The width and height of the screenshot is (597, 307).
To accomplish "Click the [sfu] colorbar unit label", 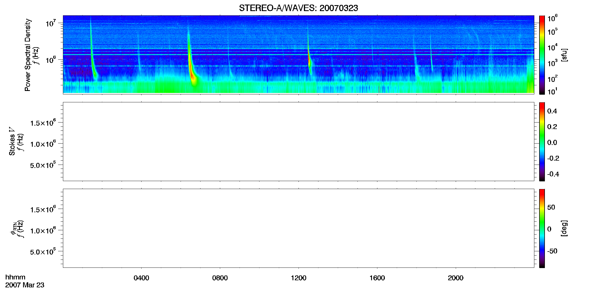I will 564,55.
